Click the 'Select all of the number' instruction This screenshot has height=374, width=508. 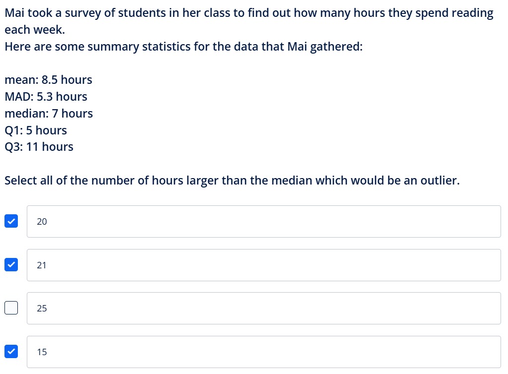click(232, 181)
